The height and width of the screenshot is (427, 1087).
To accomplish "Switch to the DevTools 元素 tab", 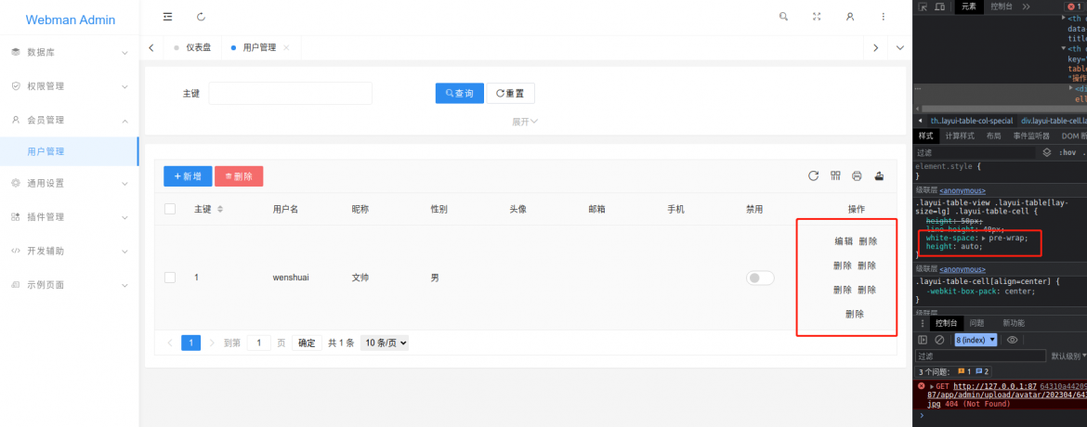I will pos(968,6).
